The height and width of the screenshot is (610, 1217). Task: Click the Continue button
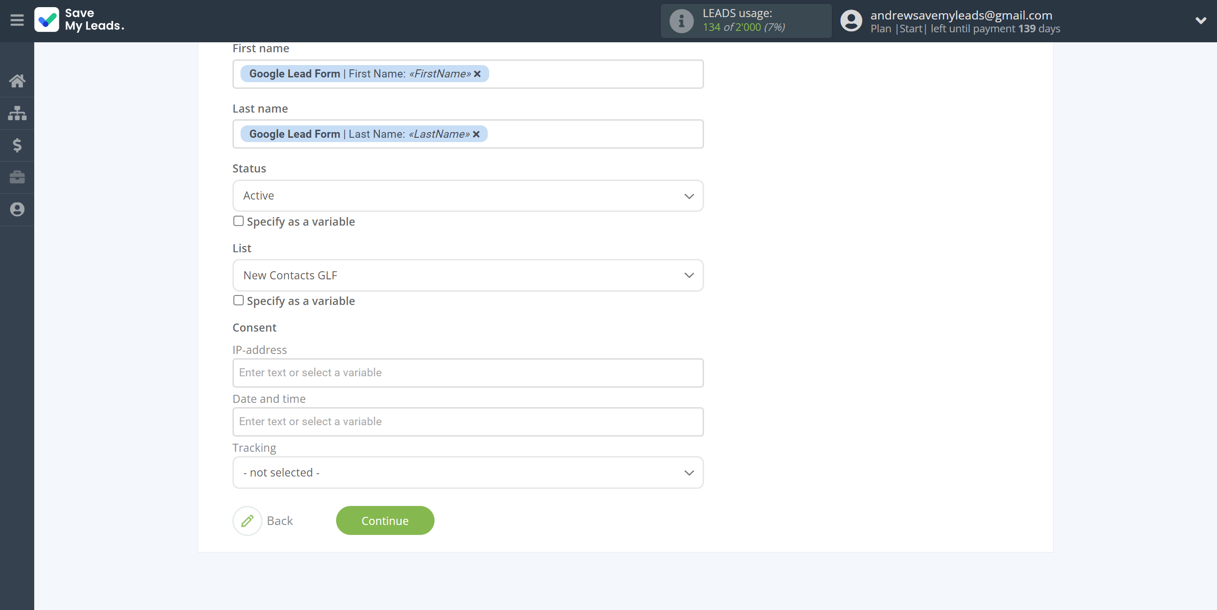[385, 521]
